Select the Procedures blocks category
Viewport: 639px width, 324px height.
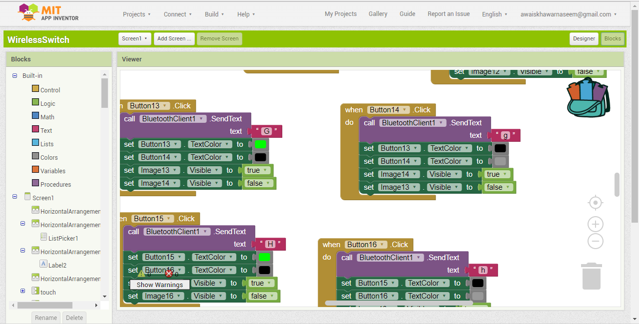tap(55, 184)
